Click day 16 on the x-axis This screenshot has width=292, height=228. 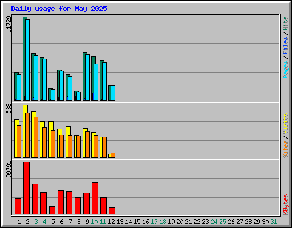145,222
